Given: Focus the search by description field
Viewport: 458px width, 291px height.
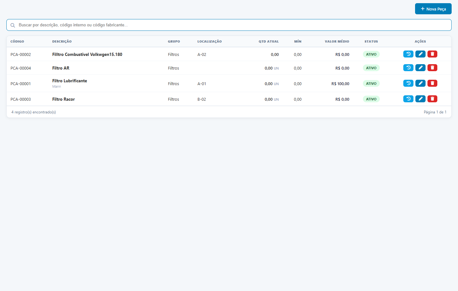Looking at the screenshot, I should tap(229, 25).
